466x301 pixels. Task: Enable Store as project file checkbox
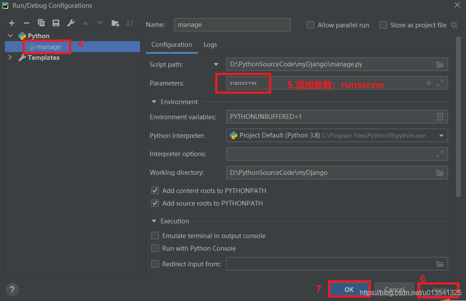click(x=384, y=25)
